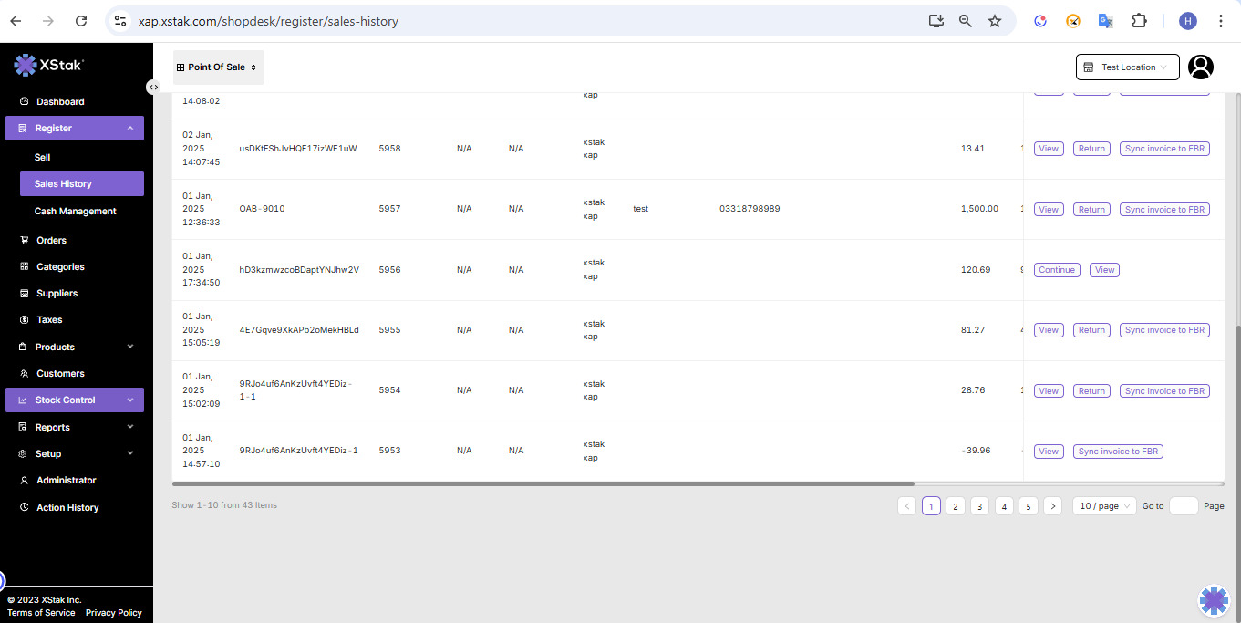Bookmark this page with the star icon
Viewport: 1241px width, 623px height.
pos(995,21)
